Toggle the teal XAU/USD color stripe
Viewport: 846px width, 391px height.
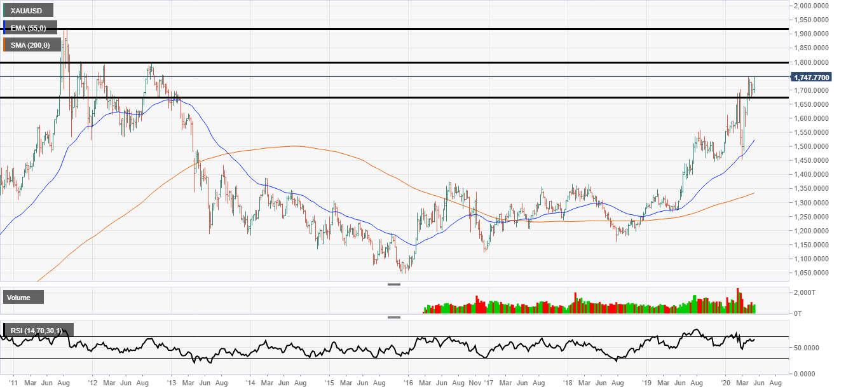[4, 10]
